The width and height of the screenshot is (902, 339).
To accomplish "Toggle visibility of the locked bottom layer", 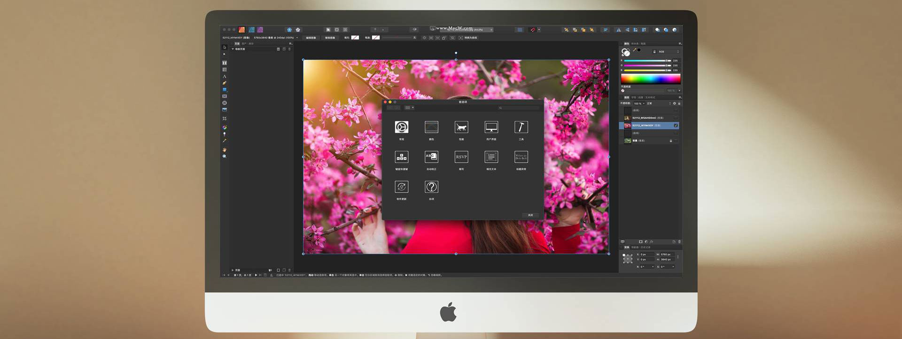I will pyautogui.click(x=676, y=141).
